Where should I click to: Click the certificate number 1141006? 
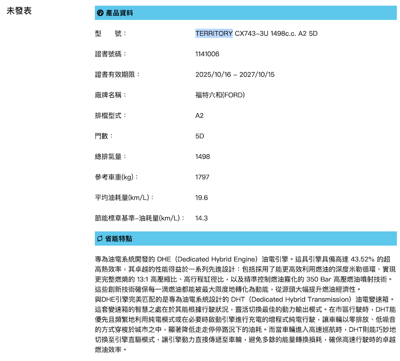coord(207,54)
